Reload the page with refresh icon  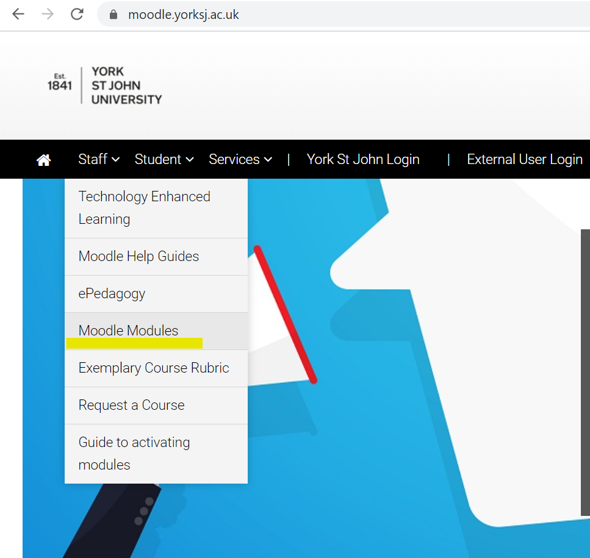tap(77, 14)
